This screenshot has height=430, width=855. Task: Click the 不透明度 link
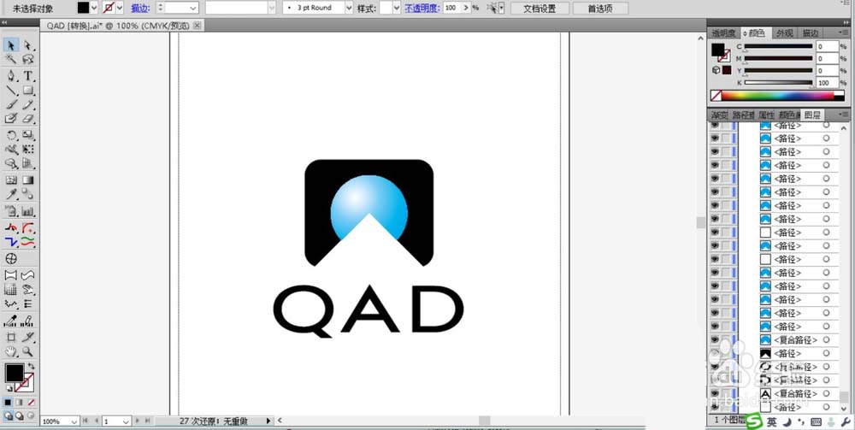422,9
